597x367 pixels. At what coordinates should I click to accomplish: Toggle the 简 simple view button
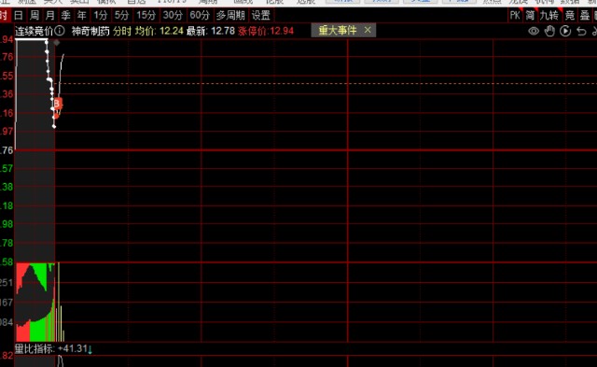pos(530,16)
